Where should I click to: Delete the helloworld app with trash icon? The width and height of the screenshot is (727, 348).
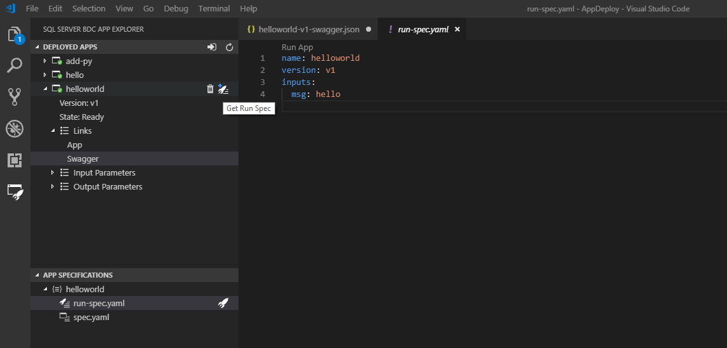pyautogui.click(x=210, y=89)
